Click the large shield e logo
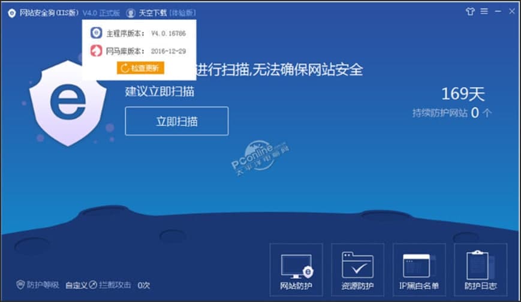Image resolution: width=521 pixels, height=302 pixels. point(68,103)
